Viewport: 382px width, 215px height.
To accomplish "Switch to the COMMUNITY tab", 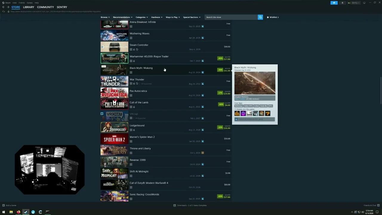I will point(45,7).
